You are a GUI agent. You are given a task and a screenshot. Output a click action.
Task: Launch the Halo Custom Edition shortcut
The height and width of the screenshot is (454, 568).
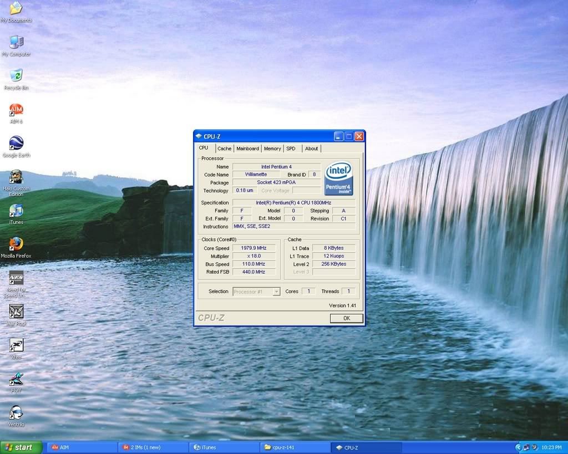click(x=16, y=177)
